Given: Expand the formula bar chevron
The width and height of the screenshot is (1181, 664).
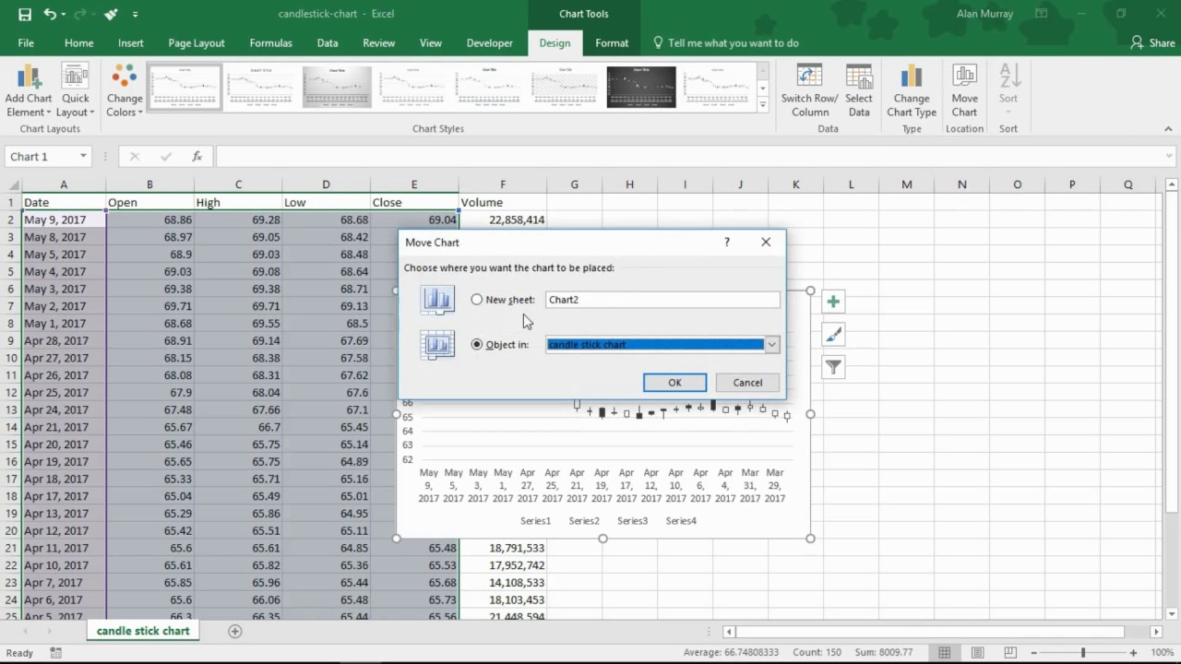Looking at the screenshot, I should point(1169,157).
